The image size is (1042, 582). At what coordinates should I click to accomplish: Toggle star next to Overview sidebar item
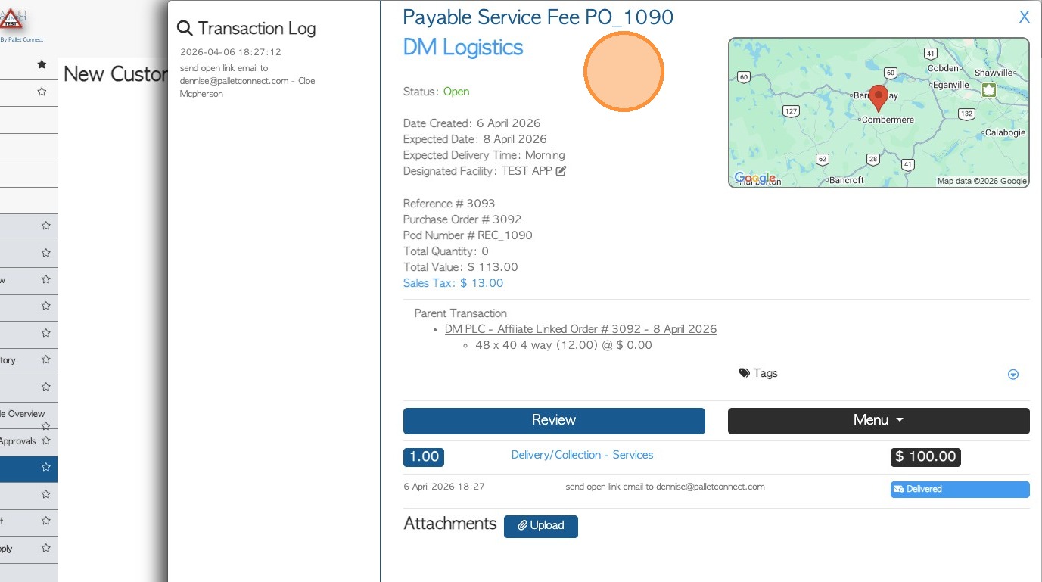[46, 425]
